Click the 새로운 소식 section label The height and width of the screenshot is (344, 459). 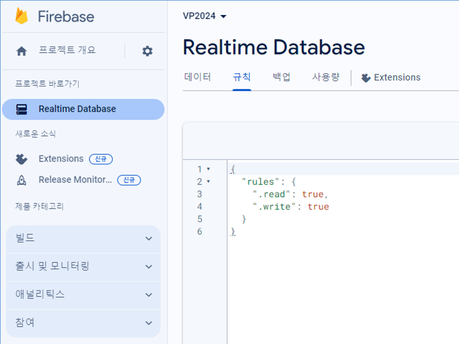pos(35,134)
